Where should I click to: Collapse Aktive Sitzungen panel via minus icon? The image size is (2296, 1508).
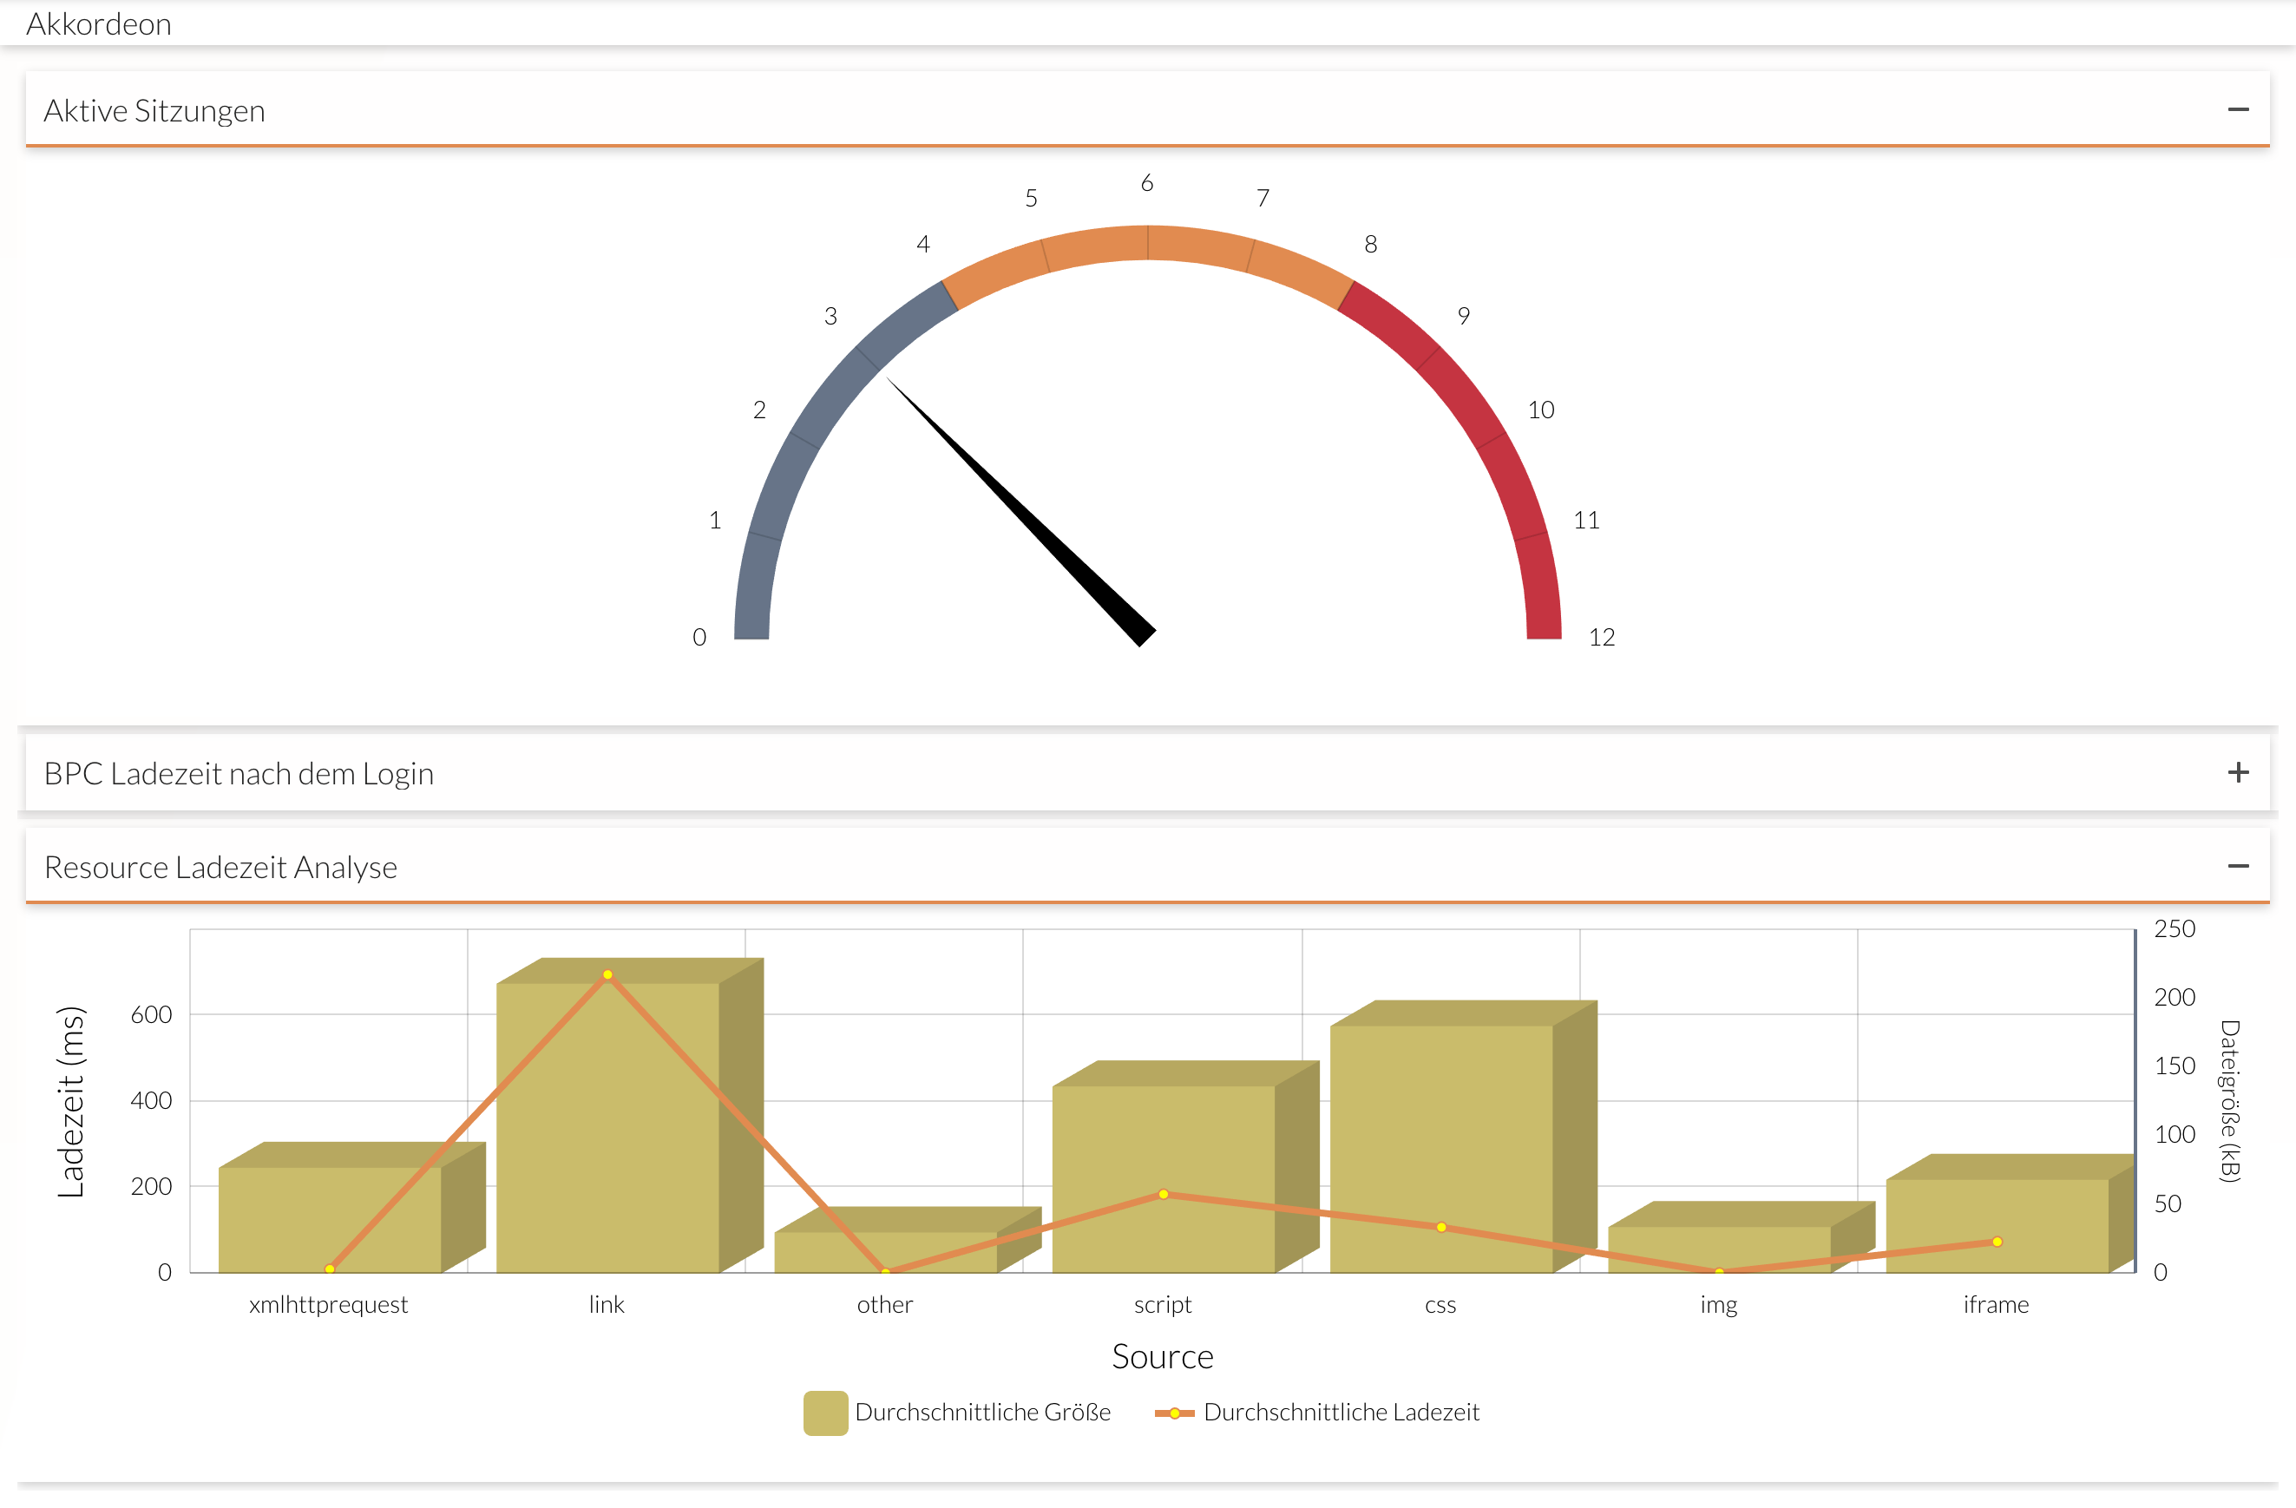2237,110
